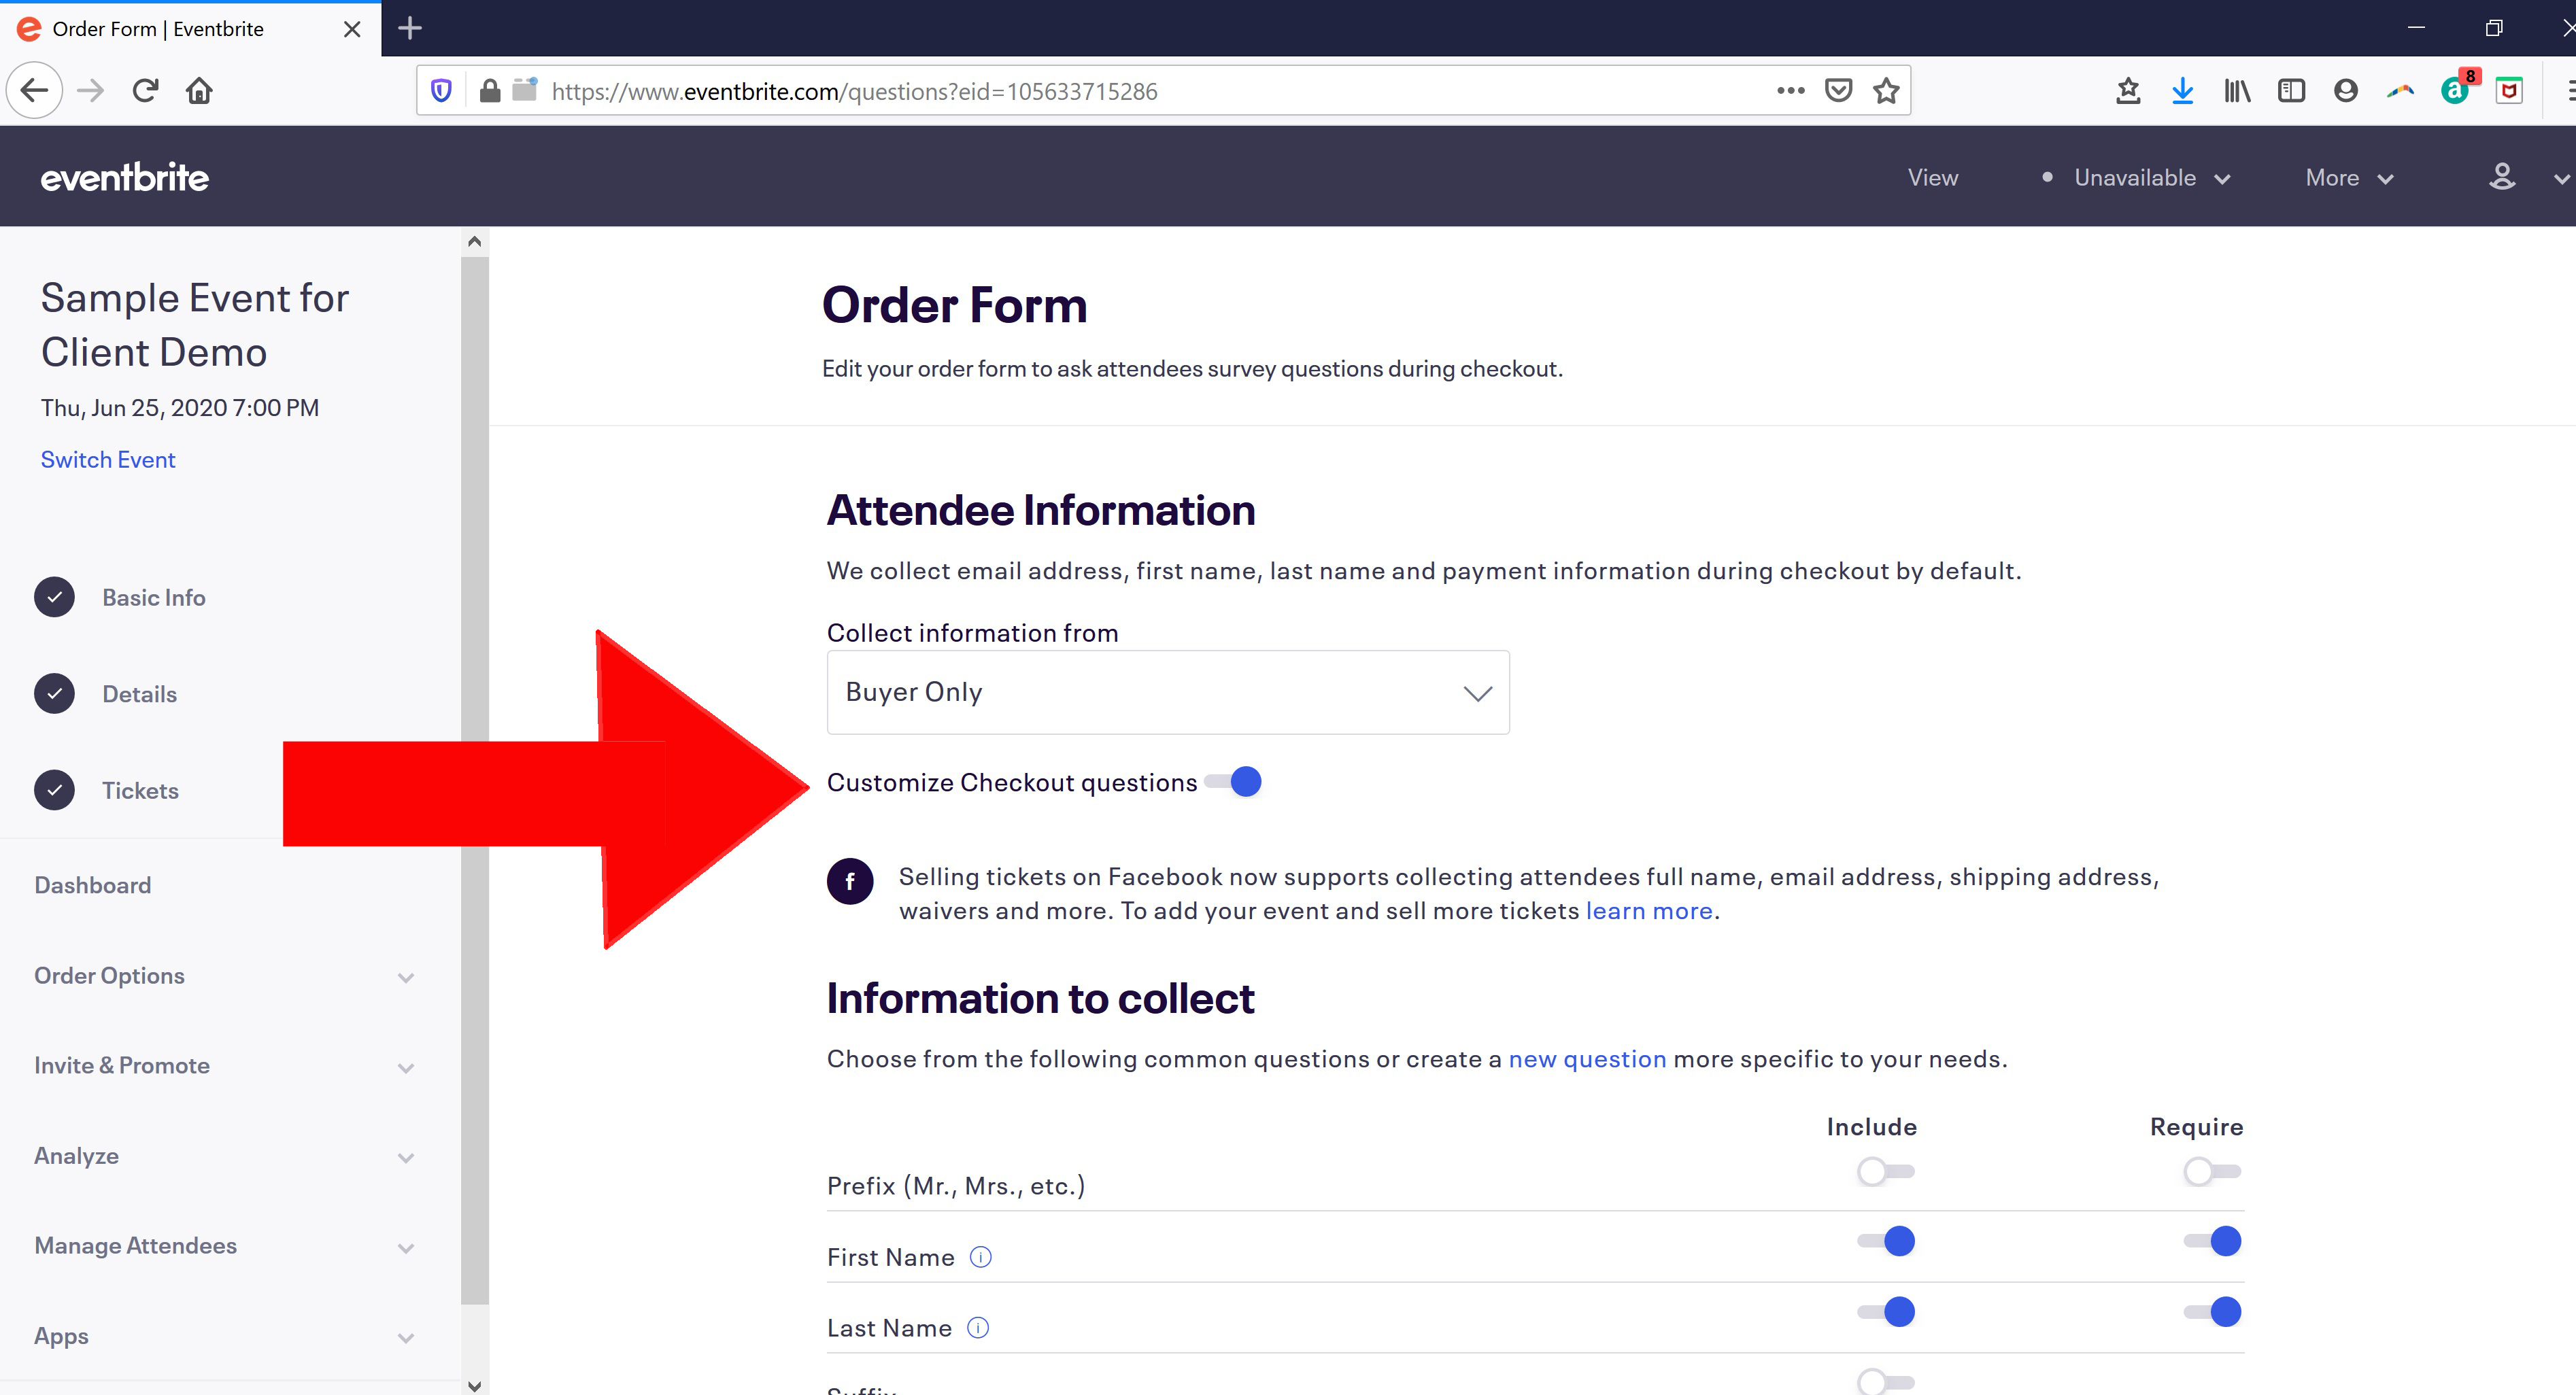Go to Dashboard in the sidebar

[x=93, y=885]
